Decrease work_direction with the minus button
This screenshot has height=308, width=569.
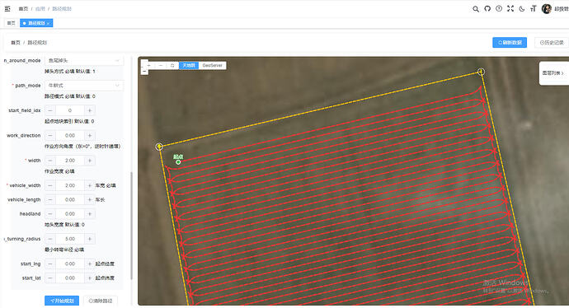(x=50, y=136)
